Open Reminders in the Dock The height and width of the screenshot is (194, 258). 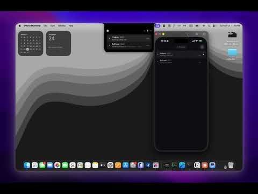point(88,165)
